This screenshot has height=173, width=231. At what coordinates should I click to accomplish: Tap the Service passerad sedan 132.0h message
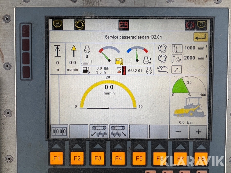[x=133, y=37]
